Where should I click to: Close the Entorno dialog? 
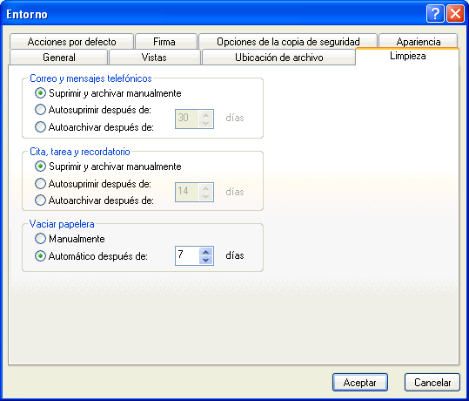tap(455, 13)
